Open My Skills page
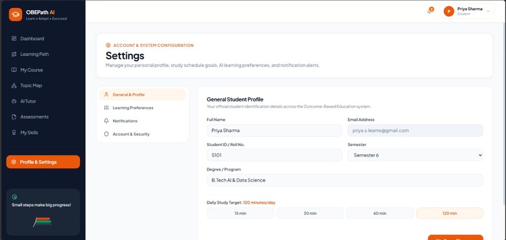 point(43,132)
